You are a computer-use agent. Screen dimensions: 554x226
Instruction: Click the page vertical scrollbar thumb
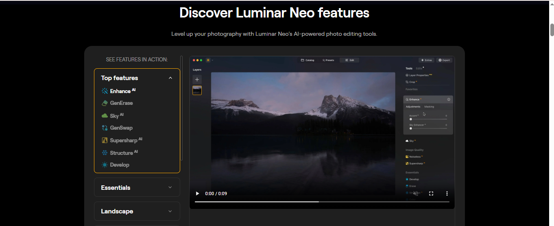[552, 30]
